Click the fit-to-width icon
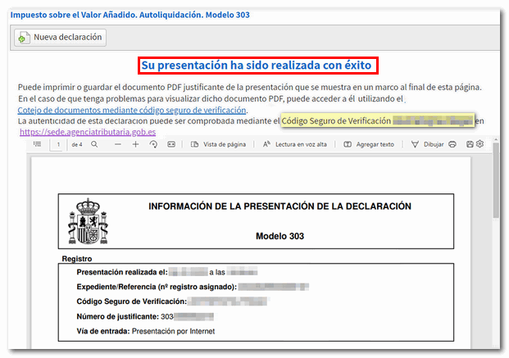The height and width of the screenshot is (358, 509). (171, 144)
